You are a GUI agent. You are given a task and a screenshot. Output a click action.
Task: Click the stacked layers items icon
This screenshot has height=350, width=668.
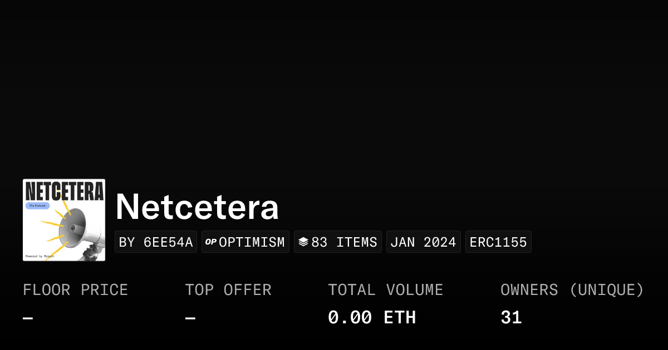[303, 242]
